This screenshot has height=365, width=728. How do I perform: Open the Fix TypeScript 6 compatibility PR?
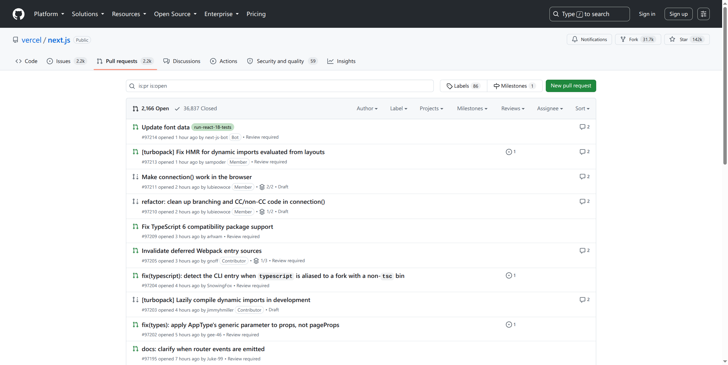click(207, 227)
